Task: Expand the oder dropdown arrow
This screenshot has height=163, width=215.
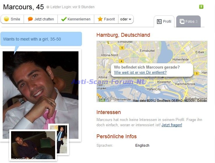Action: coord(130,19)
